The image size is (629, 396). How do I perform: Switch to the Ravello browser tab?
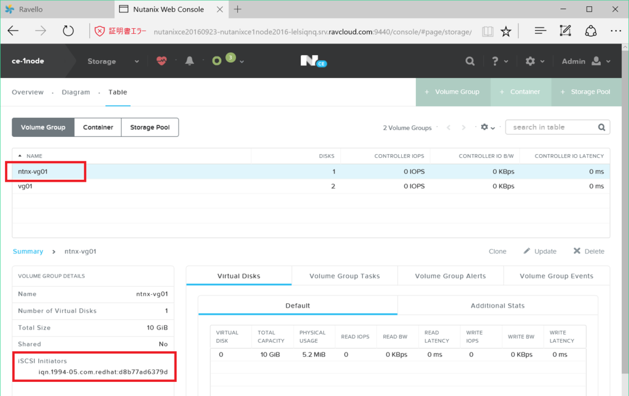(x=57, y=9)
